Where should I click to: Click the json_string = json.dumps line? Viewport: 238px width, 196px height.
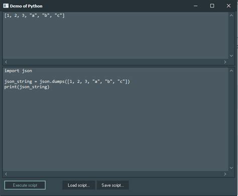[x=67, y=81]
